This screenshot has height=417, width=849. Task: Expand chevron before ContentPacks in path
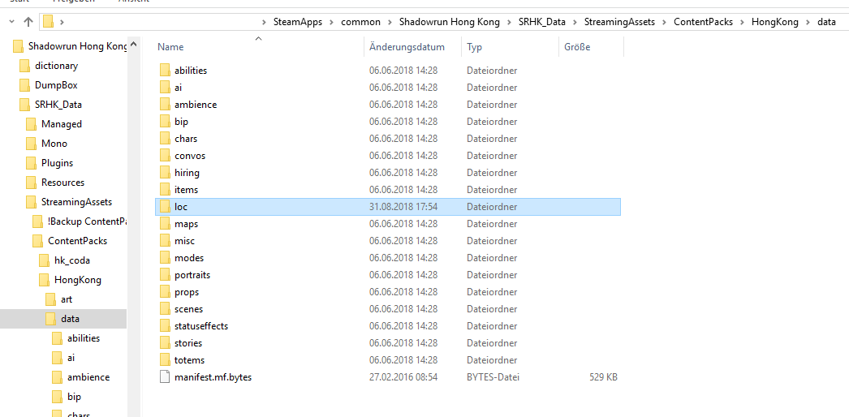point(665,22)
